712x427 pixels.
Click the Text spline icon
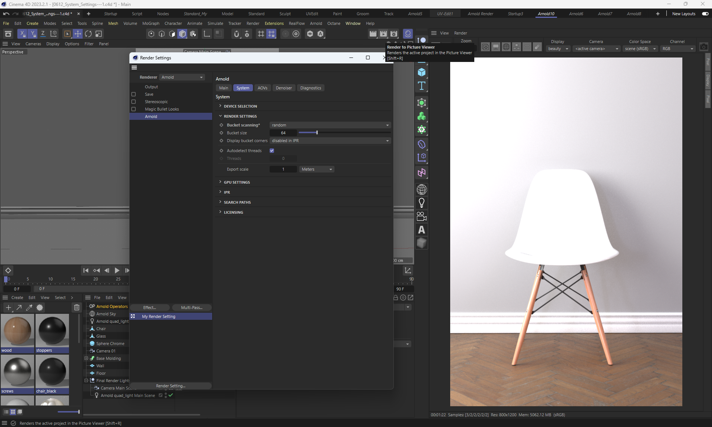[x=422, y=86]
